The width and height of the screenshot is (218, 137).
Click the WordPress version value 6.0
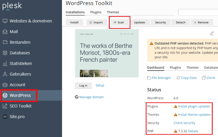tap(176, 98)
